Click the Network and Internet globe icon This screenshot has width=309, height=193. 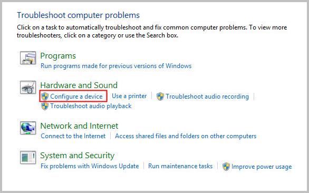28,128
